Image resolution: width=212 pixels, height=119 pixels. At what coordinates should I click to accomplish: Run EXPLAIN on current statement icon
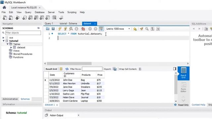(71, 29)
